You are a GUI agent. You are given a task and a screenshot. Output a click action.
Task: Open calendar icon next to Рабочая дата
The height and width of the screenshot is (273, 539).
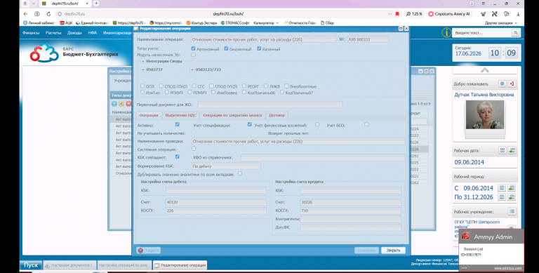503,150
